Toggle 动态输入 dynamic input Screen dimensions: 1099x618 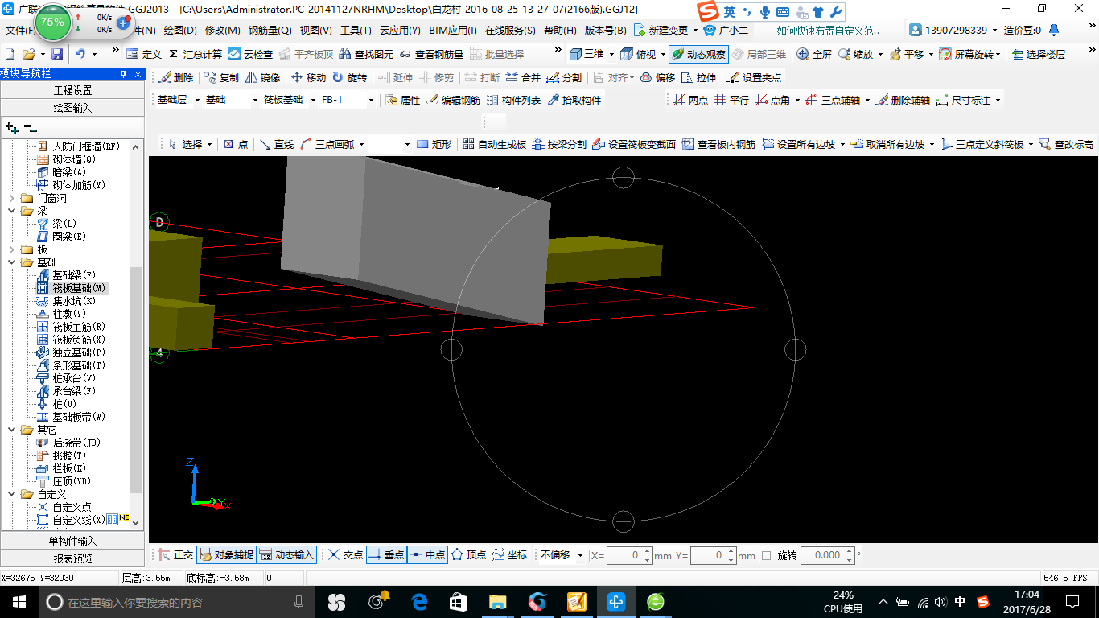[x=286, y=555]
